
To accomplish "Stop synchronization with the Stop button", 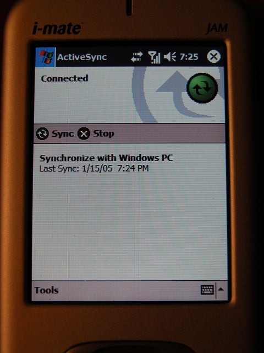I will click(96, 133).
